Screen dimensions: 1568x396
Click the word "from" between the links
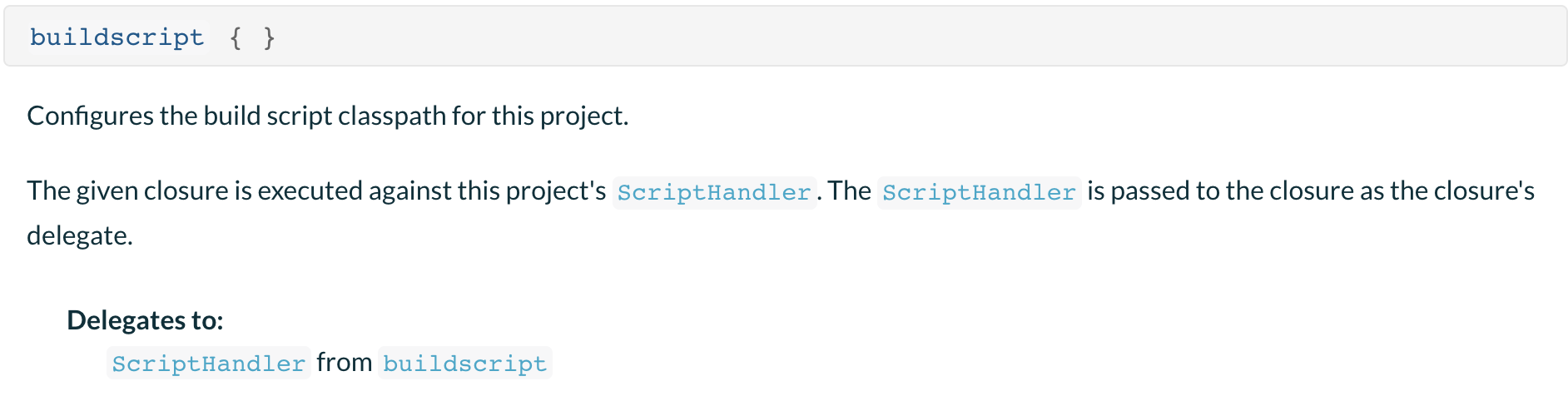345,363
